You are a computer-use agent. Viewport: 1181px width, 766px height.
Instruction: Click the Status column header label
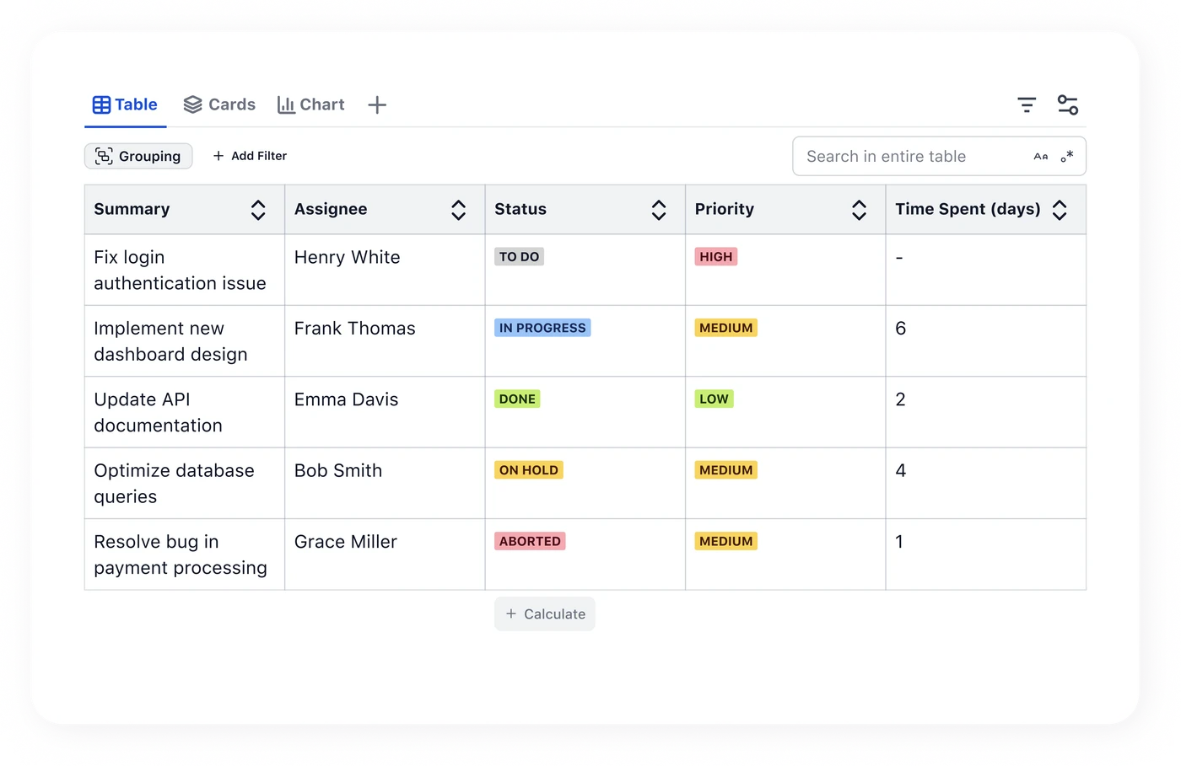(520, 210)
